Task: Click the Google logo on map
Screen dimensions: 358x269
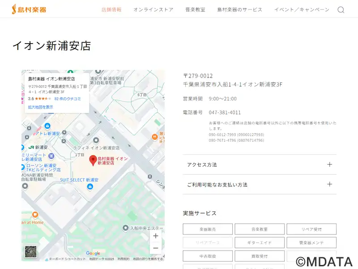Action: [93, 253]
